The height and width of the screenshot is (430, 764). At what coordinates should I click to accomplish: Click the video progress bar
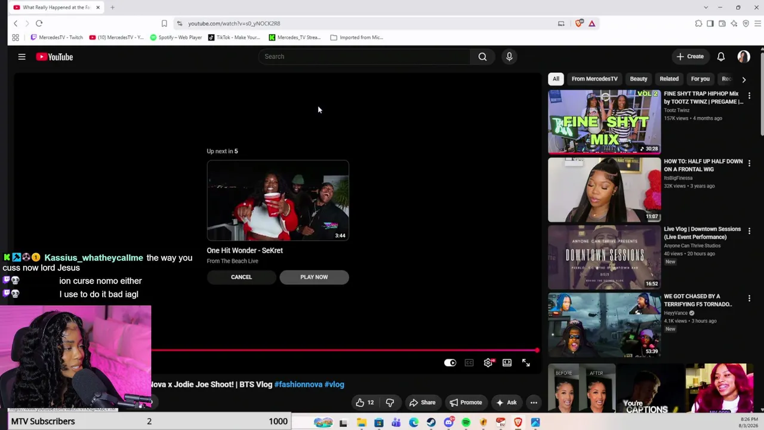click(345, 351)
